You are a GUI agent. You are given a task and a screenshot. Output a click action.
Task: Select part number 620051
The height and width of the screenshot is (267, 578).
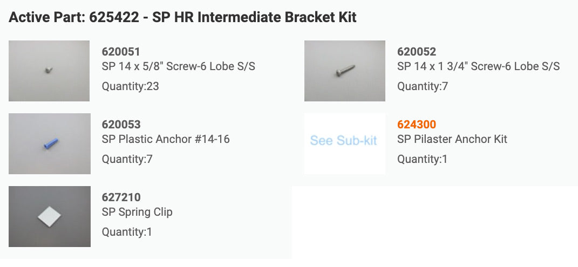point(121,52)
